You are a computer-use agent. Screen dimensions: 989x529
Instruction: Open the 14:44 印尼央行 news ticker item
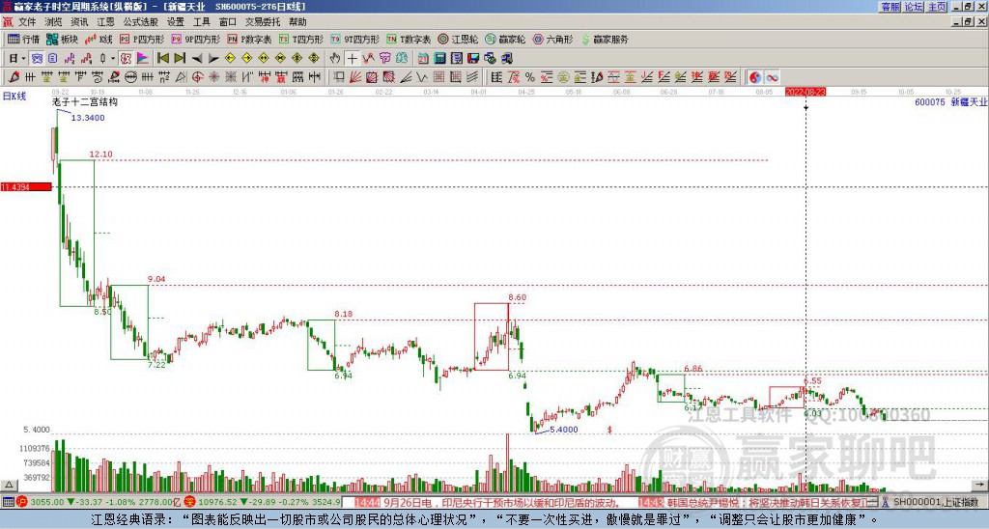(x=488, y=503)
